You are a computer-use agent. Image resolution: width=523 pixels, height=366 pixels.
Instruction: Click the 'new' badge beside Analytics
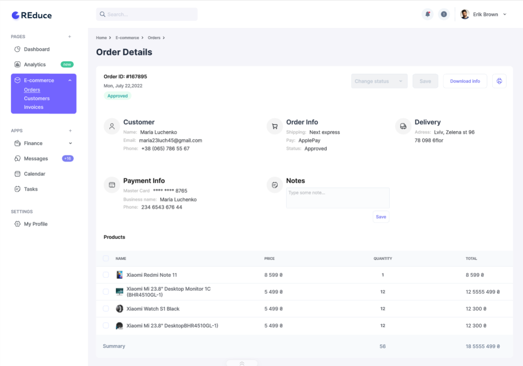click(67, 64)
